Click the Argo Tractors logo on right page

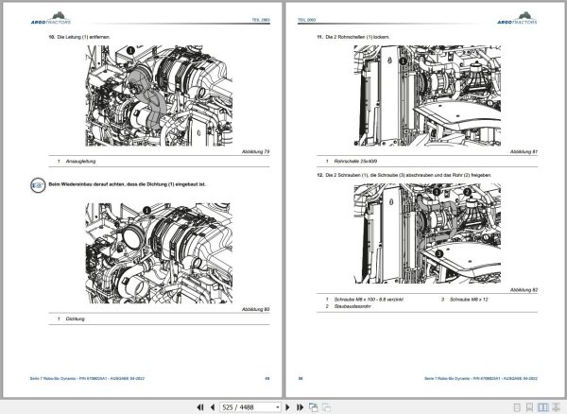pos(517,19)
